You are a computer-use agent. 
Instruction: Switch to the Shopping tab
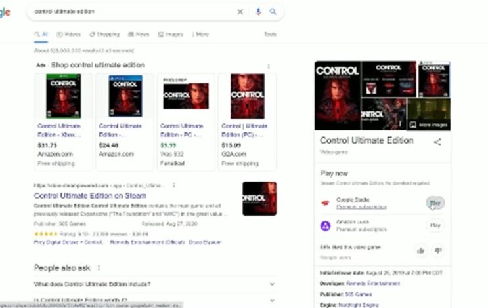(104, 35)
